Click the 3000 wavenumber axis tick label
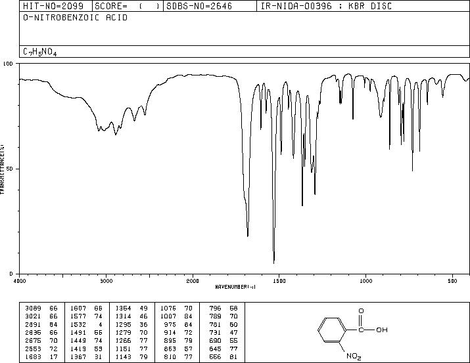 106,281
